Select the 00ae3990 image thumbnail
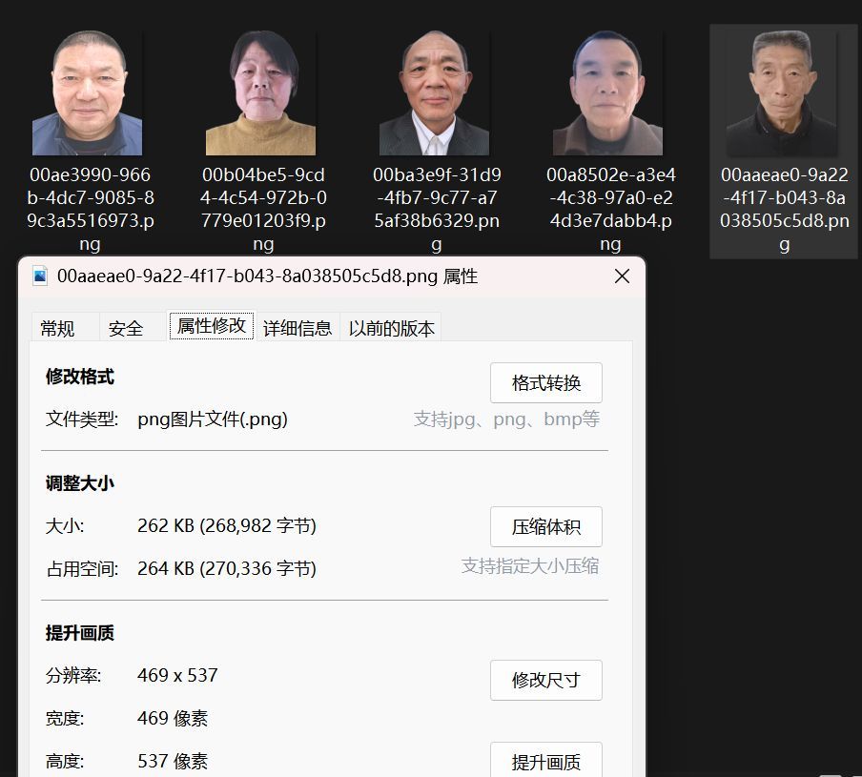The height and width of the screenshot is (777, 862). click(88, 92)
